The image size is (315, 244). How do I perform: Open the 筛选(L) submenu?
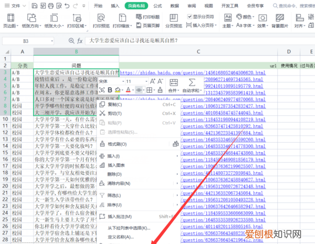[x=139, y=195]
